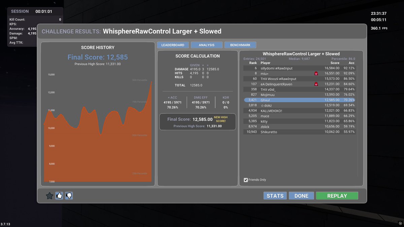This screenshot has height=227, width=404.
Task: Click the 23:31:37 clock readout
Action: coord(379,14)
